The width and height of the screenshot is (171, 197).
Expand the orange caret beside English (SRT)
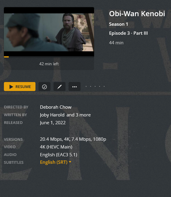[x=70, y=162]
